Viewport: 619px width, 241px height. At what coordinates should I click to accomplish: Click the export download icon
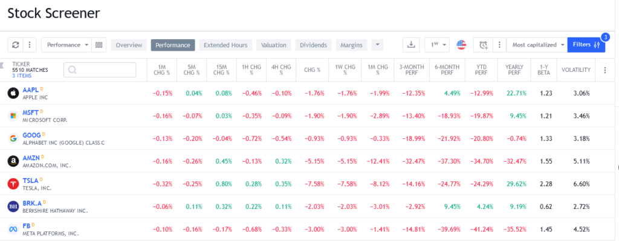tap(411, 45)
